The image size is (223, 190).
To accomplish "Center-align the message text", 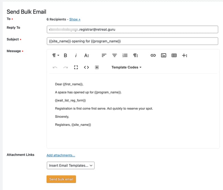I will [x=115, y=55].
